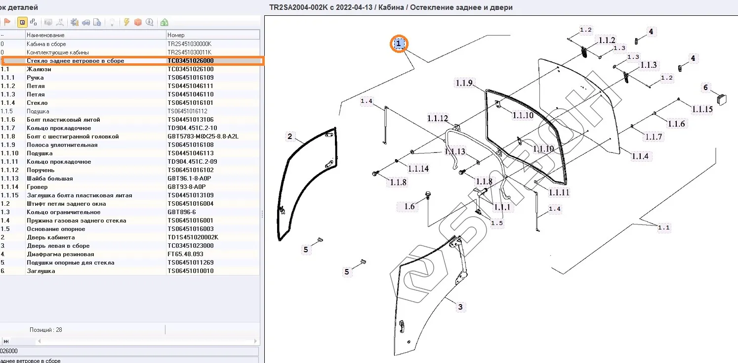738x363 pixels.
Task: Click right arrow of horizontal scrollbar
Action: pos(256,342)
